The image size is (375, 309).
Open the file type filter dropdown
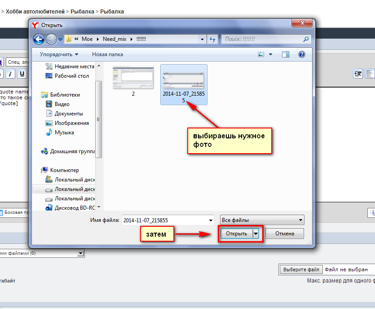[262, 220]
